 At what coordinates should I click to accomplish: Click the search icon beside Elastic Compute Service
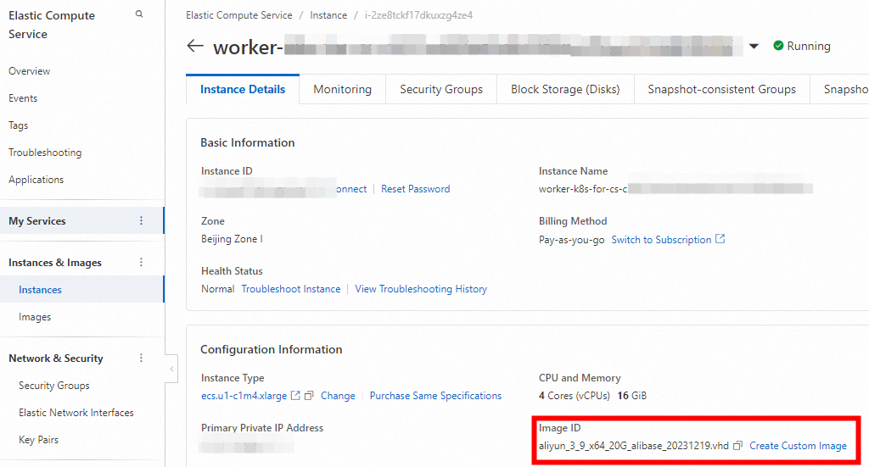click(139, 14)
